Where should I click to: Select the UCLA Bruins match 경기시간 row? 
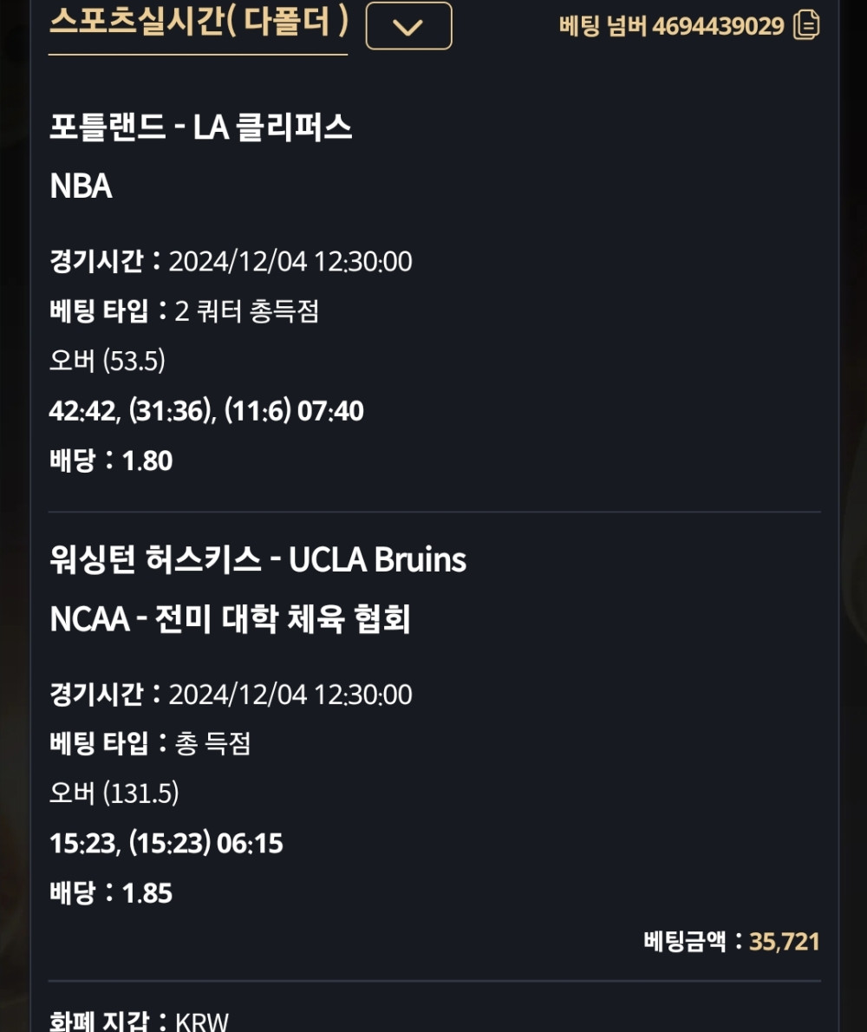(x=231, y=694)
